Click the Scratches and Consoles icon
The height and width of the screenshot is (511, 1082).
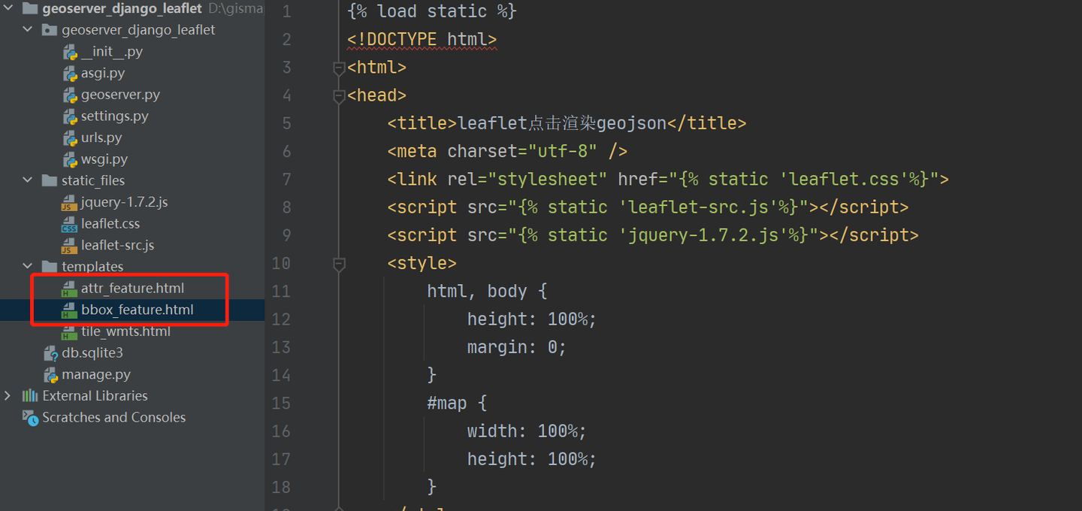(x=29, y=417)
